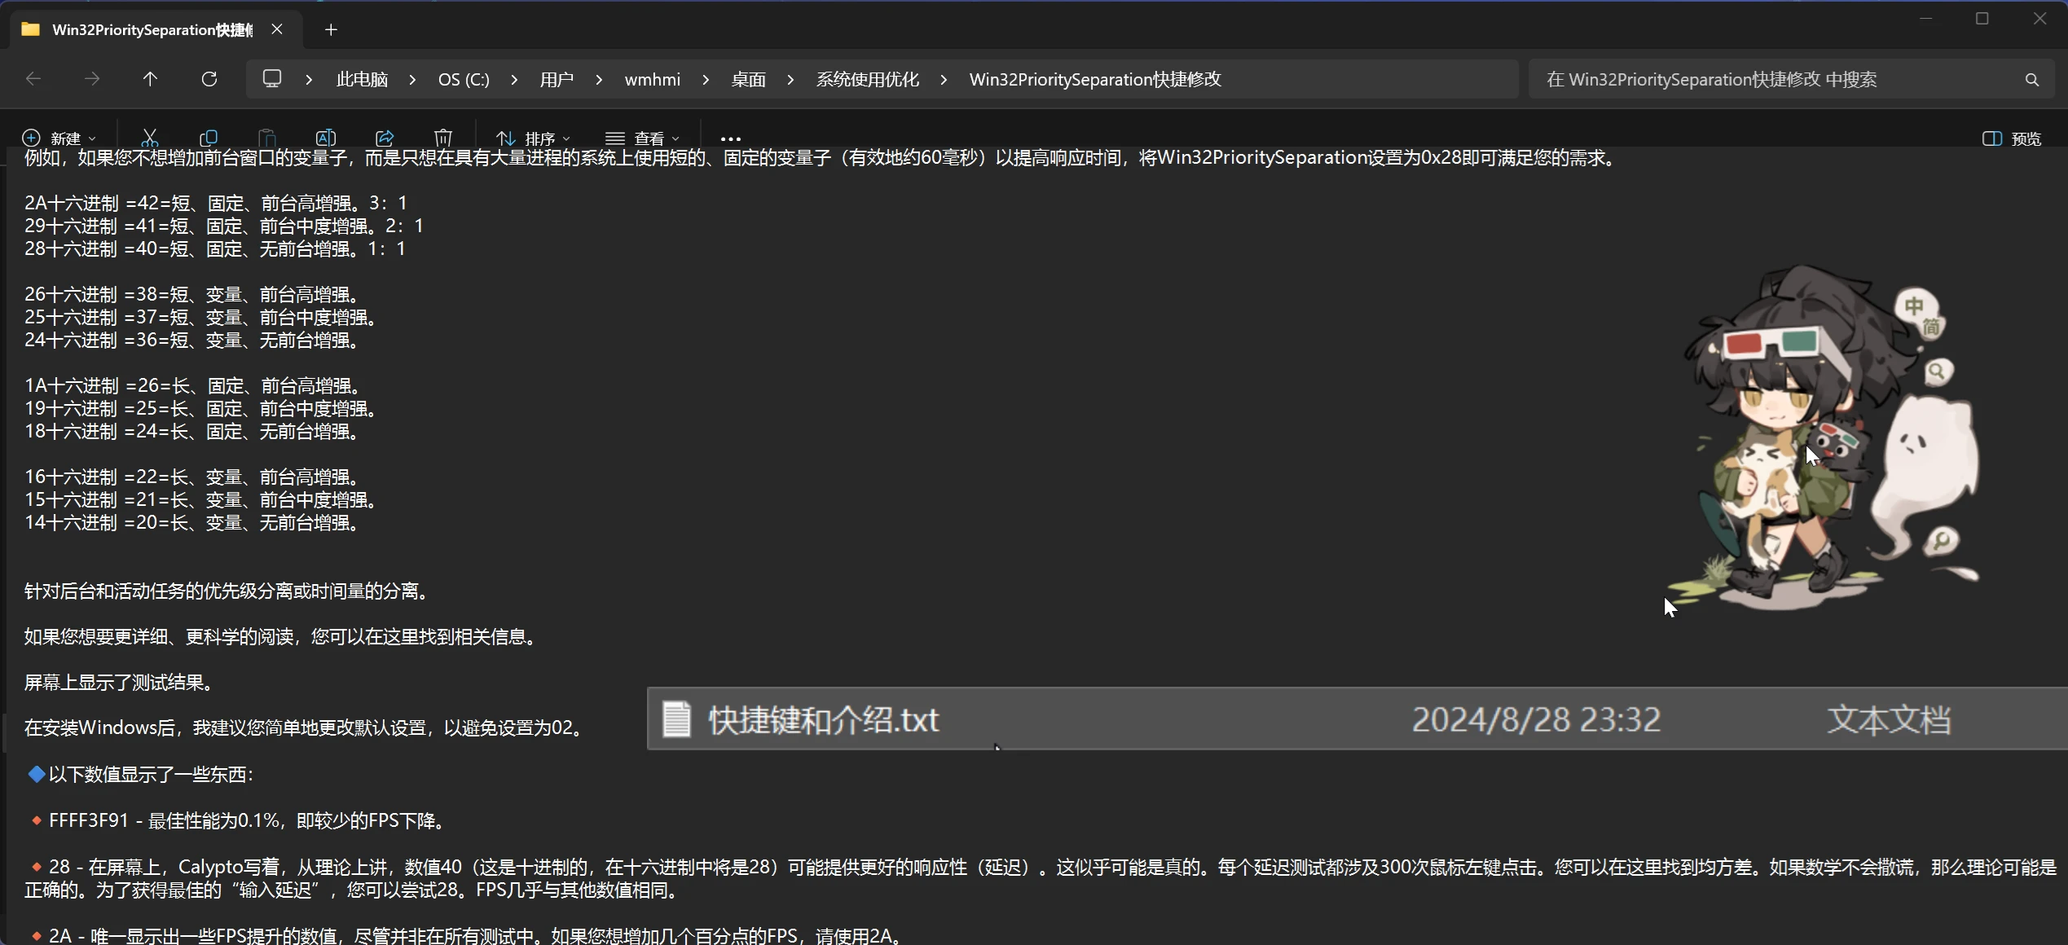Go up one folder level
The width and height of the screenshot is (2068, 945).
pyautogui.click(x=150, y=78)
